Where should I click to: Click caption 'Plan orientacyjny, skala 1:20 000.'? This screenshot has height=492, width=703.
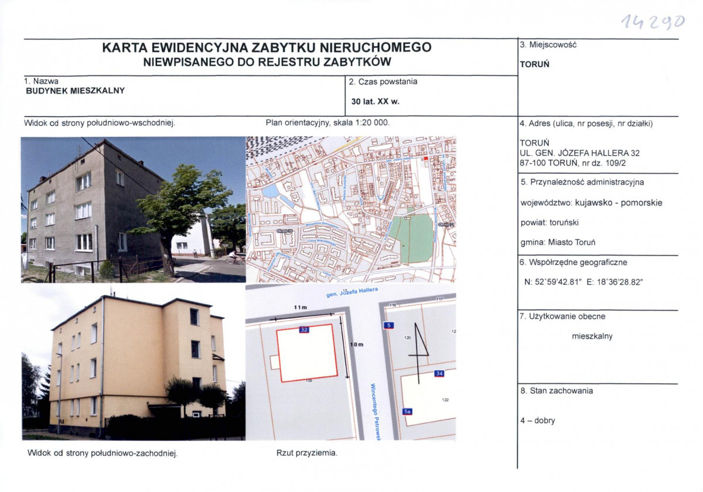[x=327, y=123]
